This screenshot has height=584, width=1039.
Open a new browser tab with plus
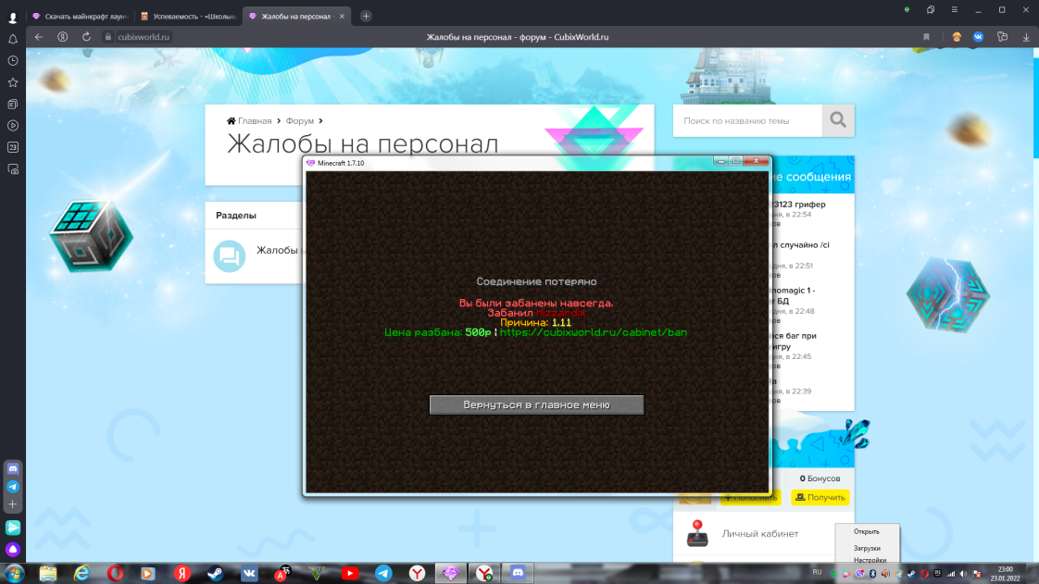(366, 16)
